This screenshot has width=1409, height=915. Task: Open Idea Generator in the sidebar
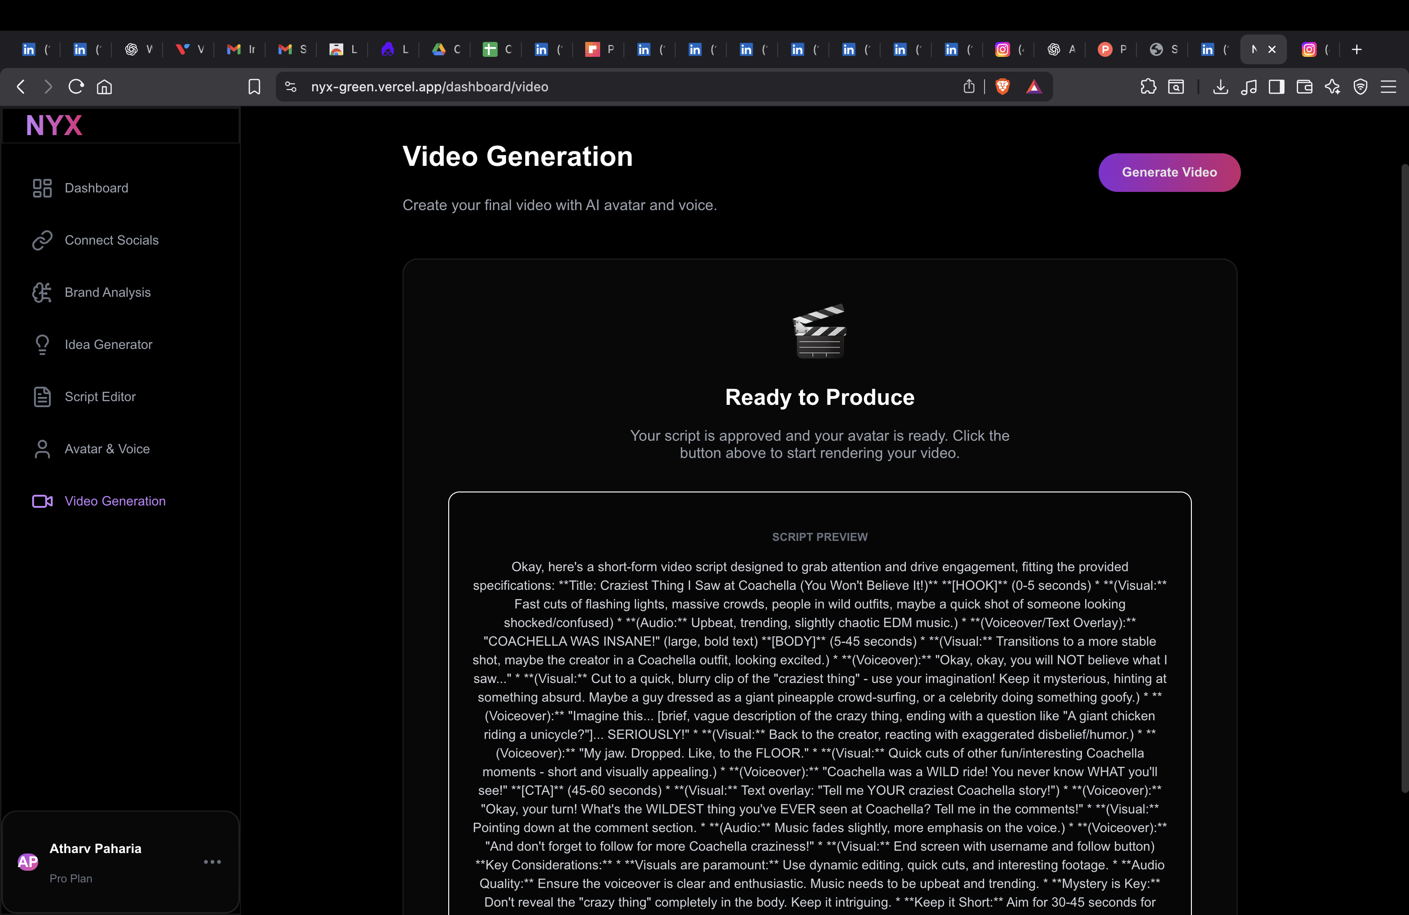[x=109, y=344]
